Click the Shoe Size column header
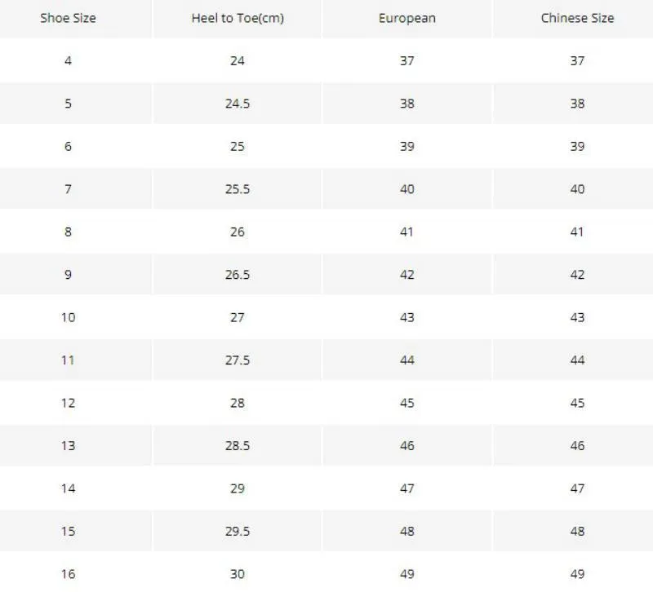 (x=68, y=18)
